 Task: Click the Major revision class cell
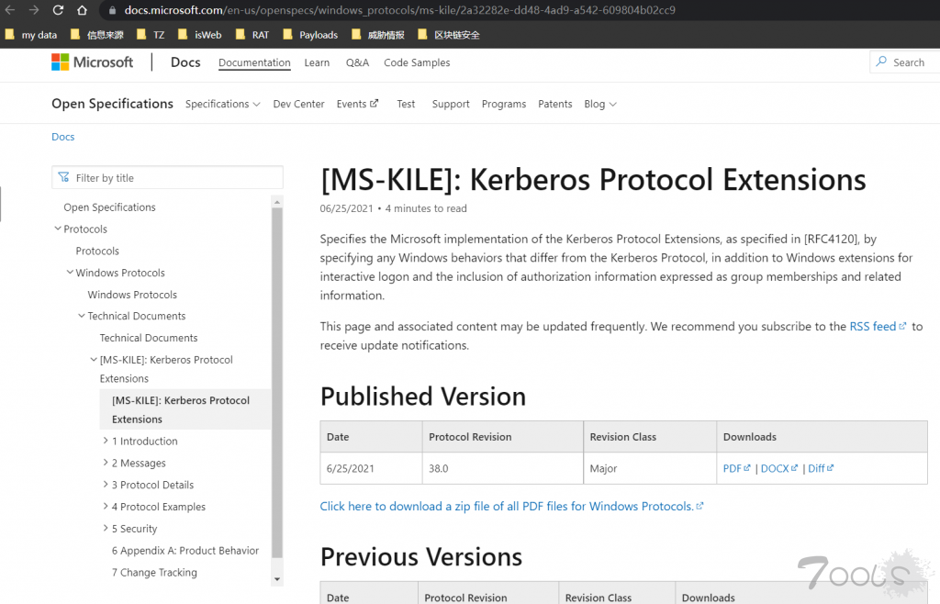tap(650, 468)
